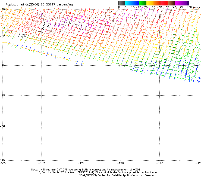Click the latitude label -52
The width and height of the screenshot is (201, 177).
click(2, 36)
